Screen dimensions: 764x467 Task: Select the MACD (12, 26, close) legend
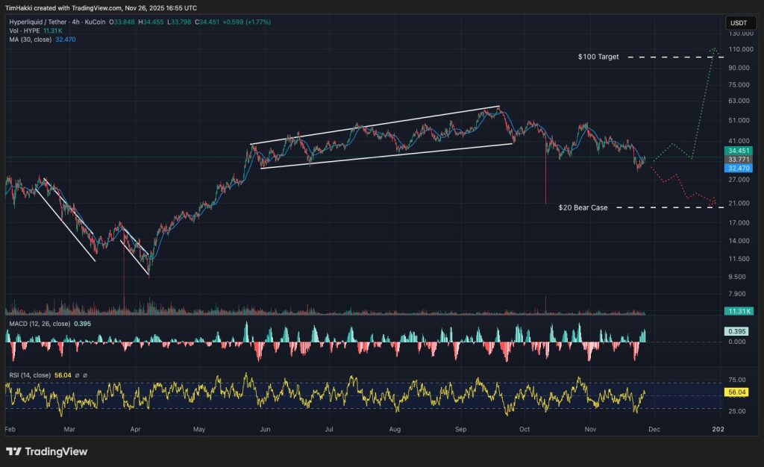coord(39,325)
